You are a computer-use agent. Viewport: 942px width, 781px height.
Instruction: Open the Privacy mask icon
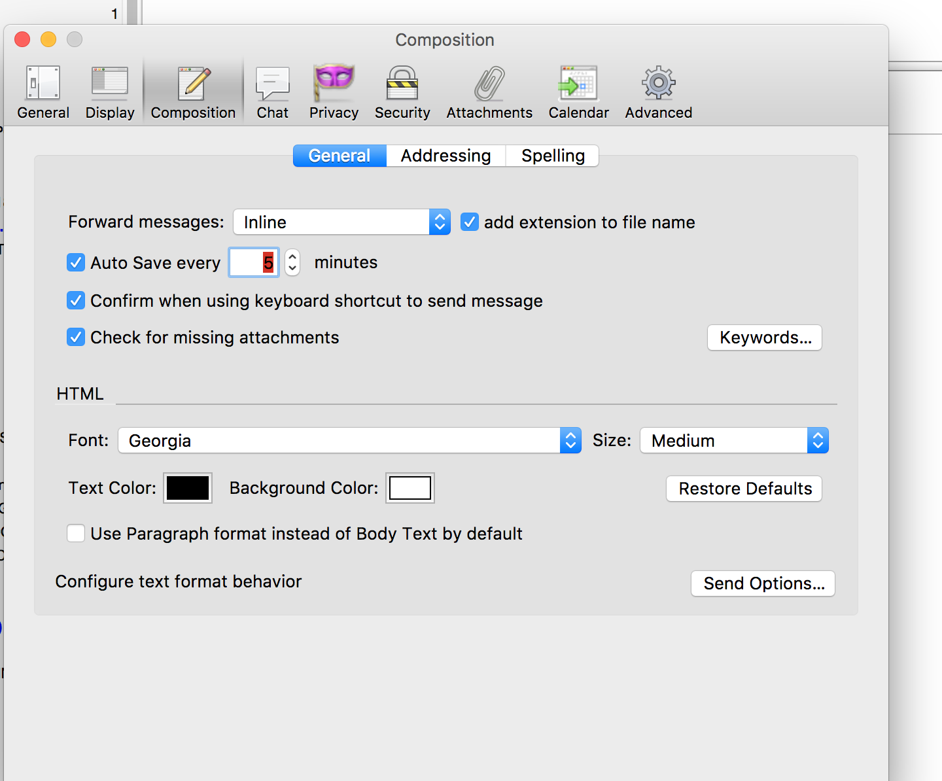(334, 83)
